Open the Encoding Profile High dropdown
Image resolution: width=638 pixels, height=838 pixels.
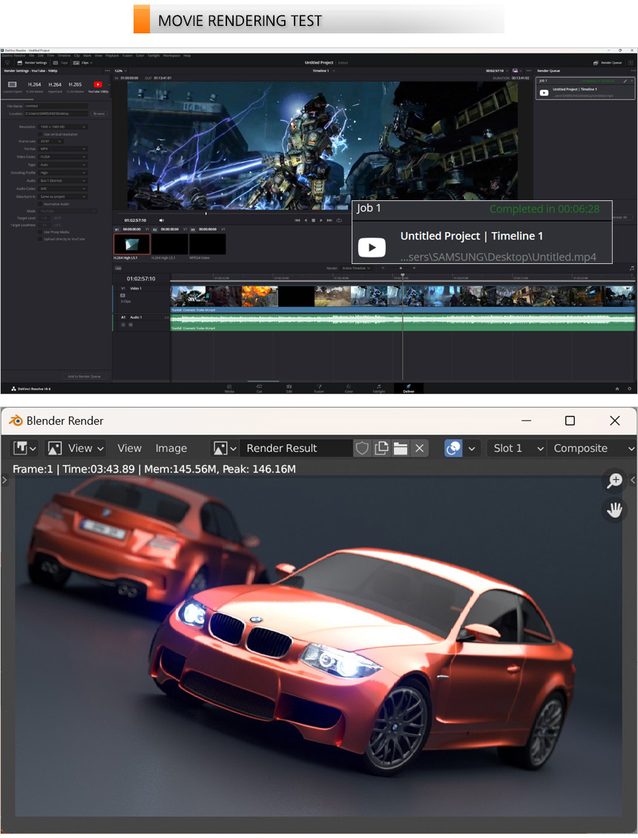(x=62, y=173)
